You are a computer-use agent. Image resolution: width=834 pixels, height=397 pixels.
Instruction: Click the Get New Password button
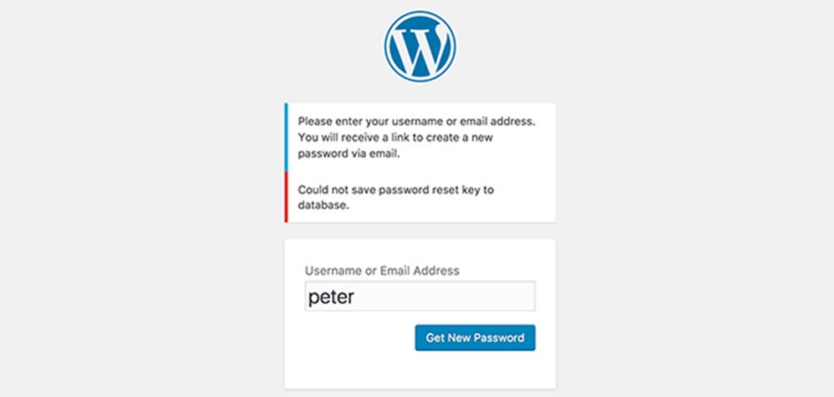click(475, 338)
